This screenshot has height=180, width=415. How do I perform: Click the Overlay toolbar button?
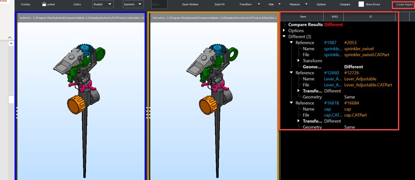click(x=26, y=4)
